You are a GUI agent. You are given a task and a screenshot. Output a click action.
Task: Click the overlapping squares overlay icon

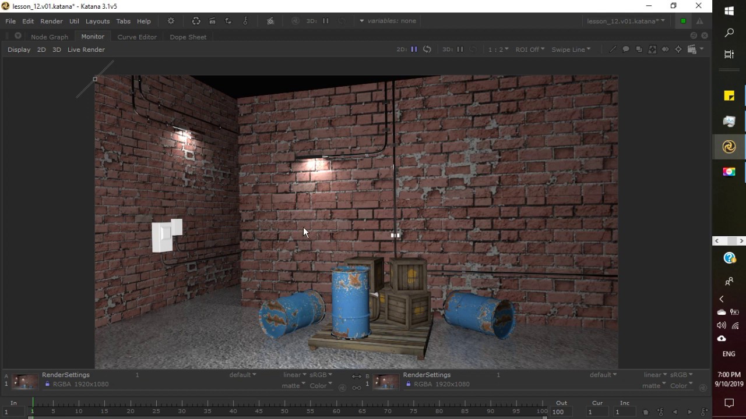639,49
